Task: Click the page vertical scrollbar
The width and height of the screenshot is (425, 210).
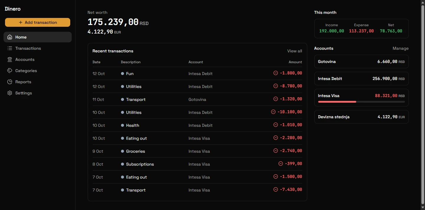Action: pos(423,105)
